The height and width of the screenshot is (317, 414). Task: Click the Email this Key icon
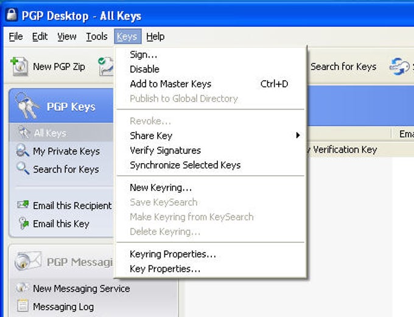coord(24,223)
